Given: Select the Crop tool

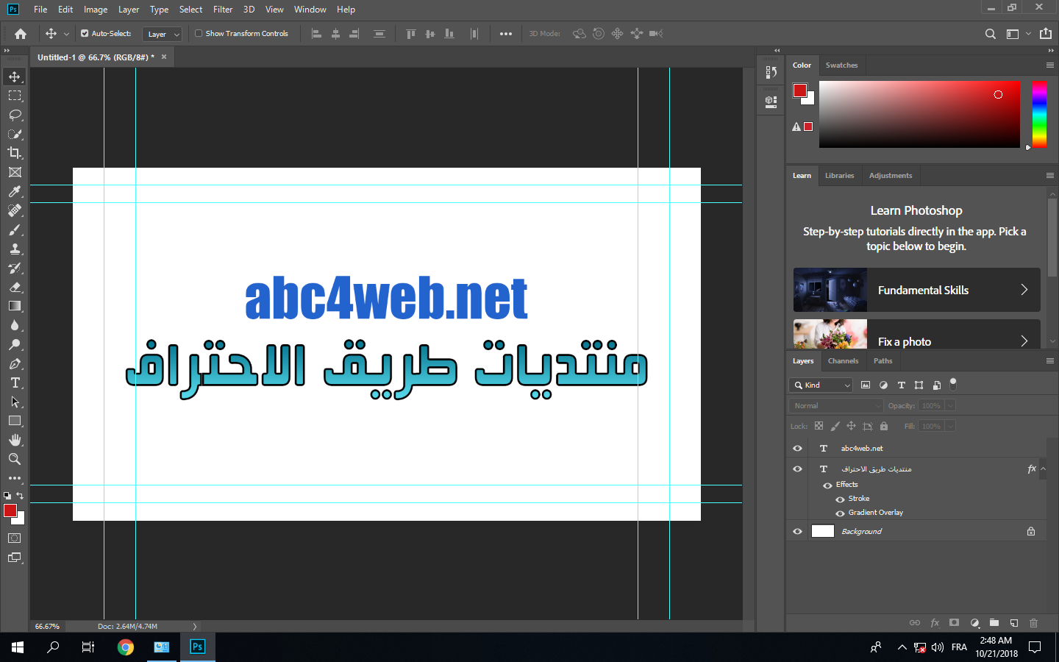Looking at the screenshot, I should pos(15,153).
